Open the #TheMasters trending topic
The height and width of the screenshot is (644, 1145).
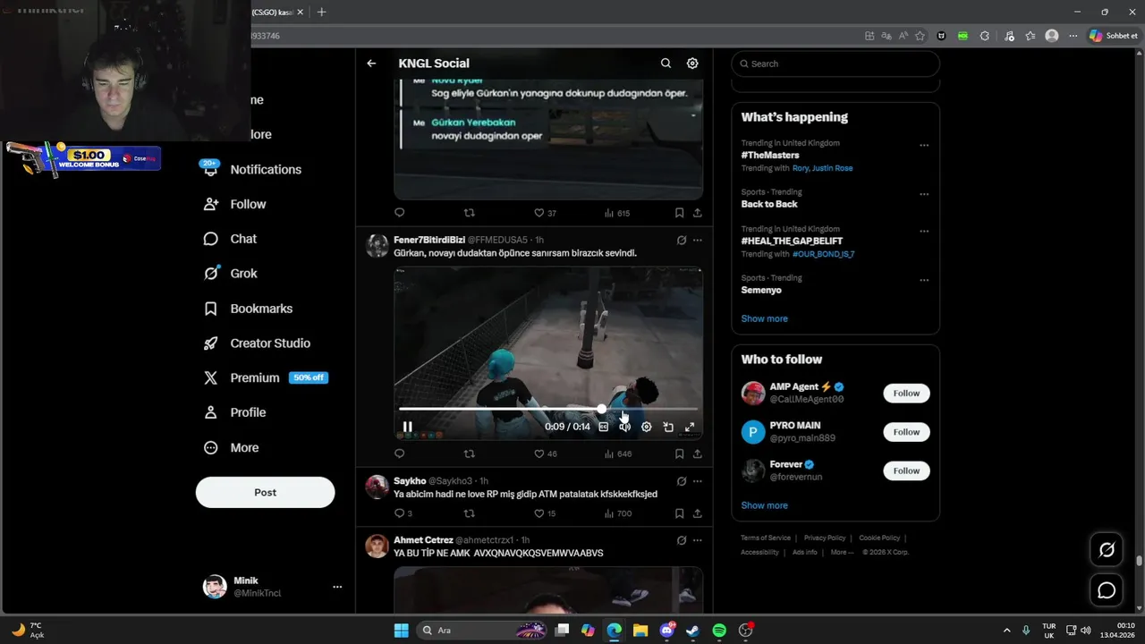(x=770, y=155)
